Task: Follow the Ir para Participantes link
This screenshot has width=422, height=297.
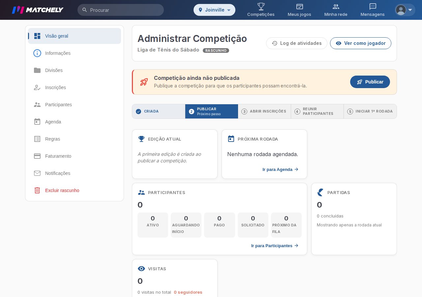Action: point(275,246)
